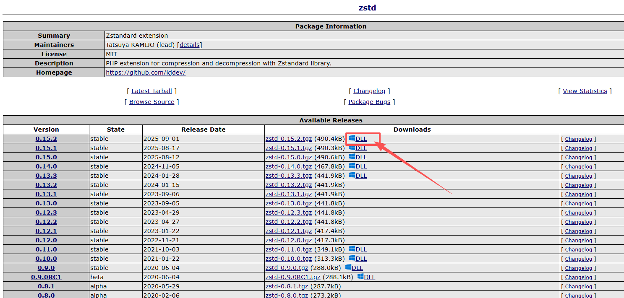Click the Windows DLL icon for version 0.13.3
624x298 pixels.
352,175
